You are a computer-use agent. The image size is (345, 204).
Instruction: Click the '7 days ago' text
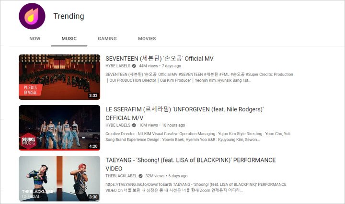[x=172, y=66]
